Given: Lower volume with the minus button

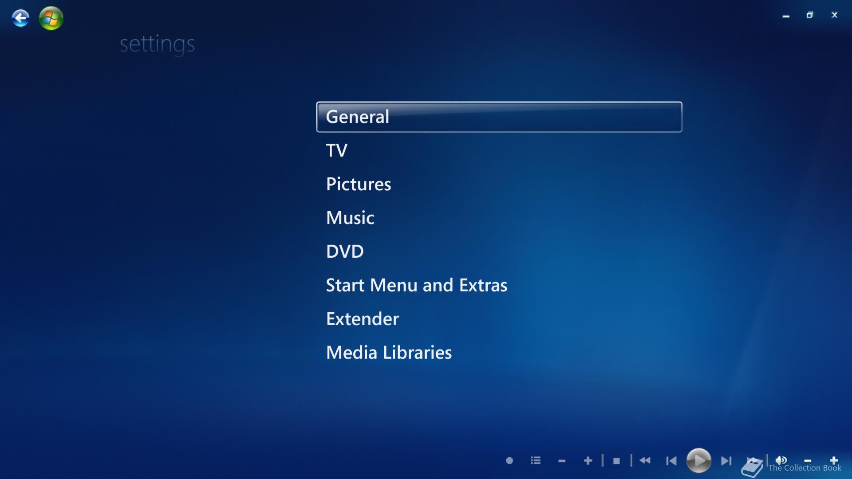Looking at the screenshot, I should tap(808, 461).
